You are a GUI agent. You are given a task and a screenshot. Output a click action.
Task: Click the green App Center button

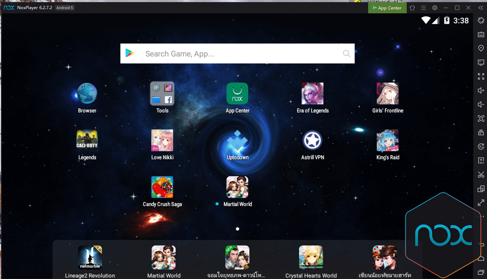click(387, 8)
